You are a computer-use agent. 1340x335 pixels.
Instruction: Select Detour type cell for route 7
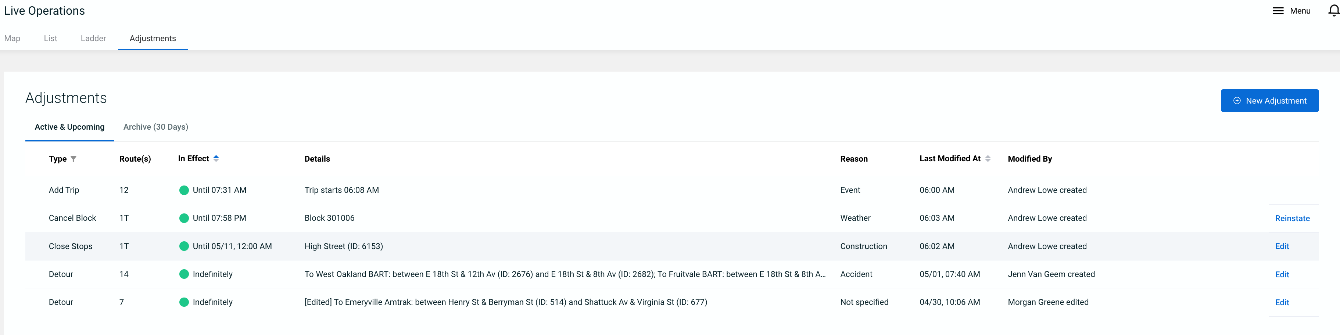tap(61, 302)
